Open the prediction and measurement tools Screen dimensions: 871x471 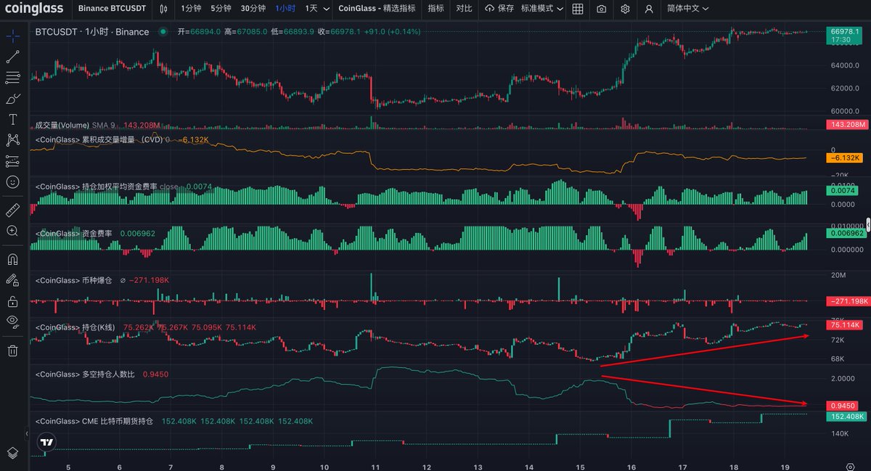12,161
